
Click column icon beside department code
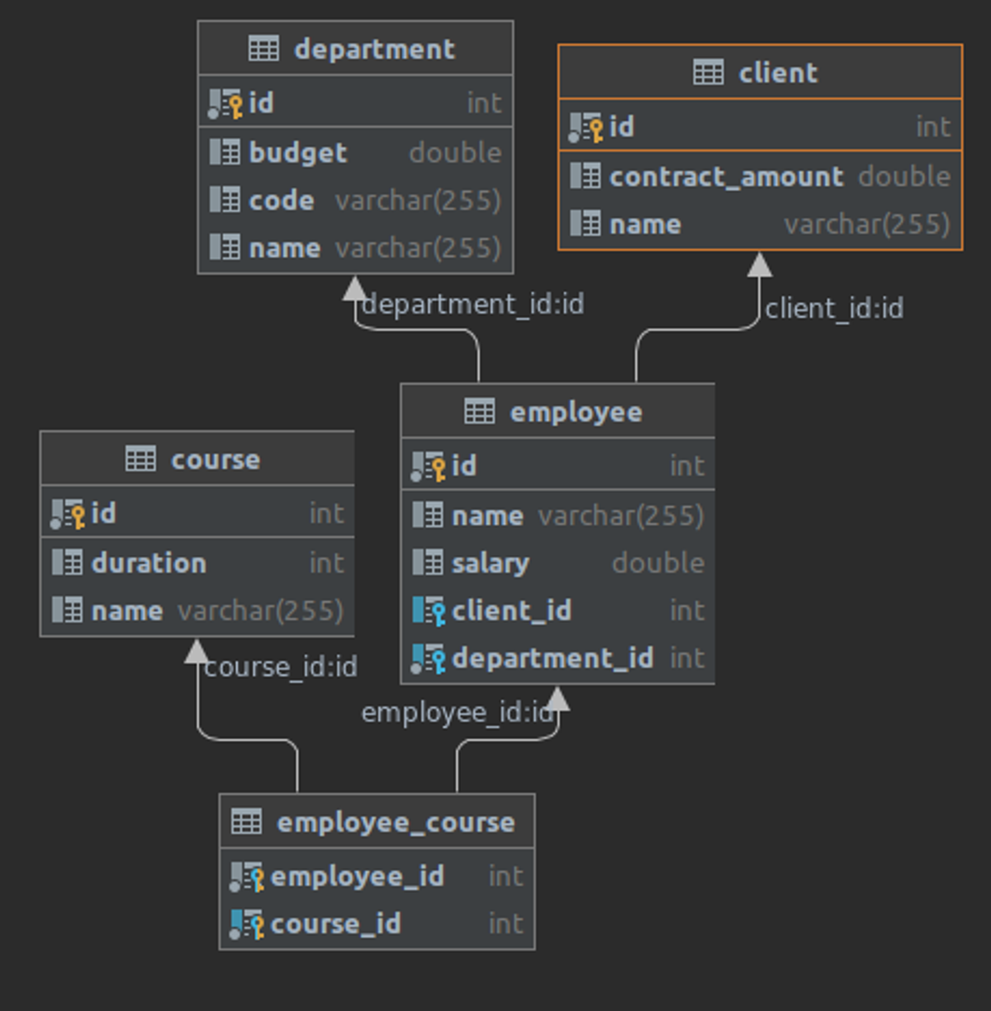point(225,200)
